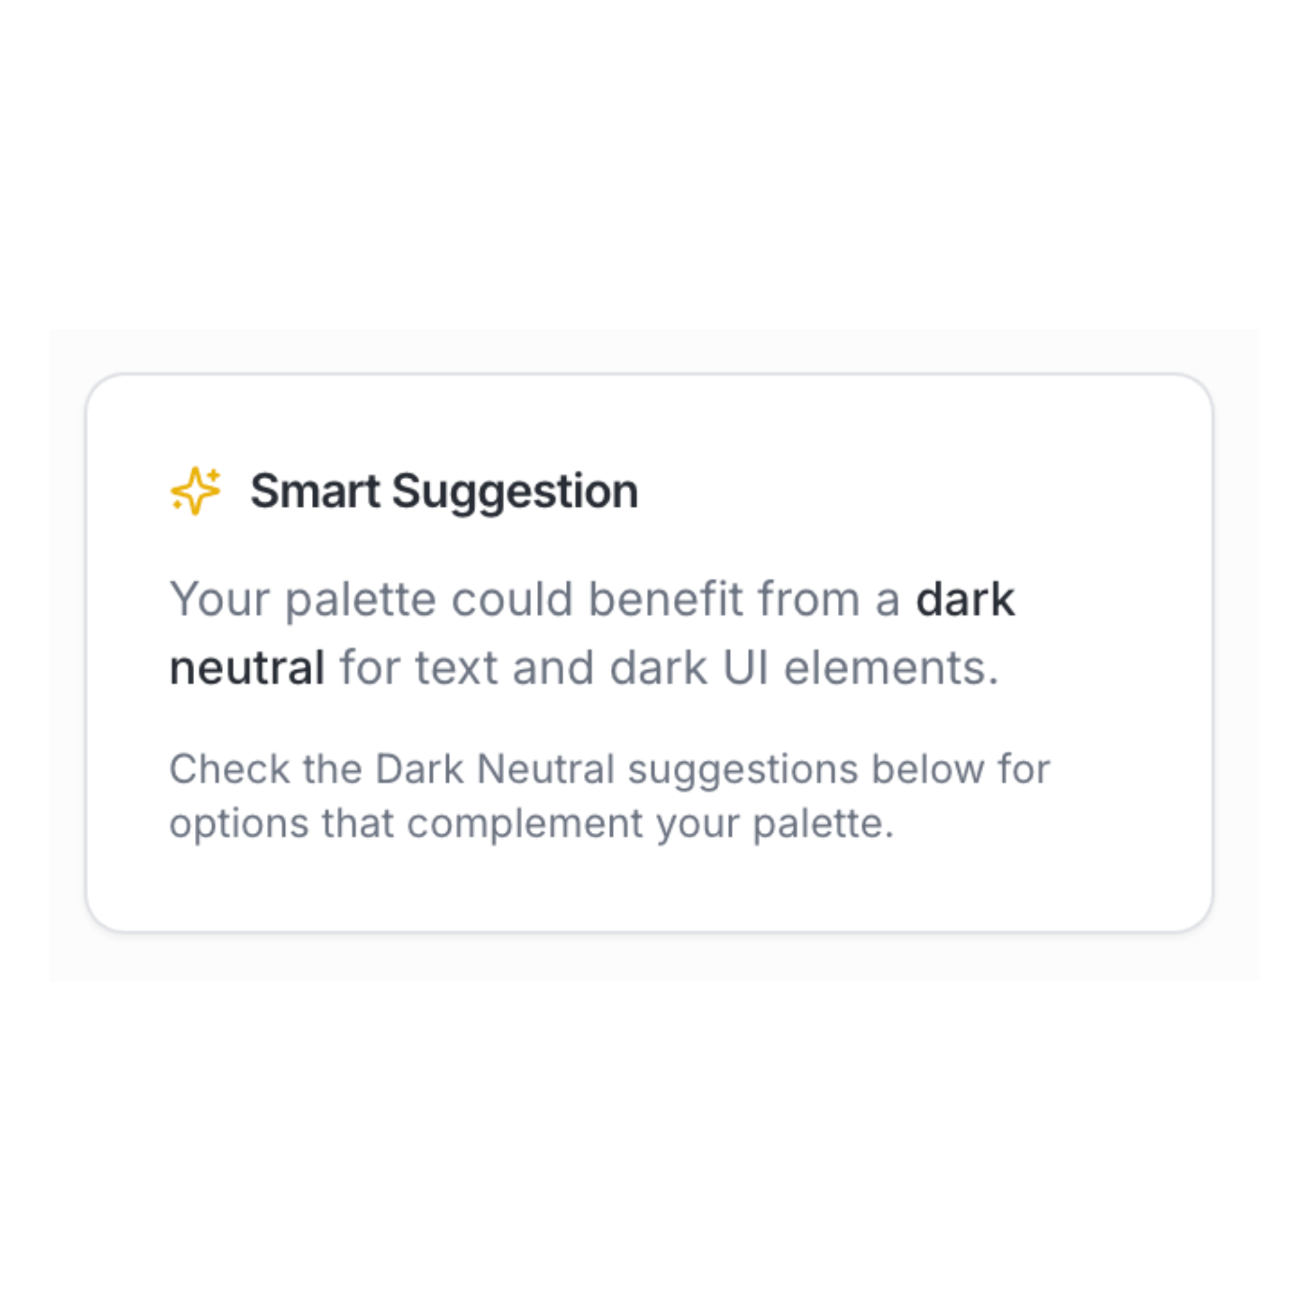Viewport: 1310px width, 1310px height.
Task: Click the bold word "dark"
Action: [x=965, y=599]
